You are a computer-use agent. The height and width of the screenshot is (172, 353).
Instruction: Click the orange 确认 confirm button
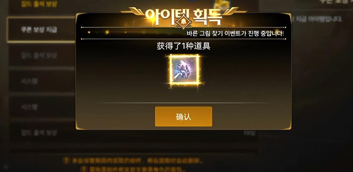point(183,117)
